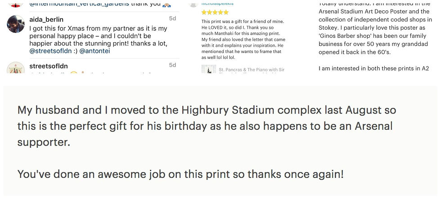Click the aida_berlin username
Image resolution: width=441 pixels, height=212 pixels.
coord(46,19)
